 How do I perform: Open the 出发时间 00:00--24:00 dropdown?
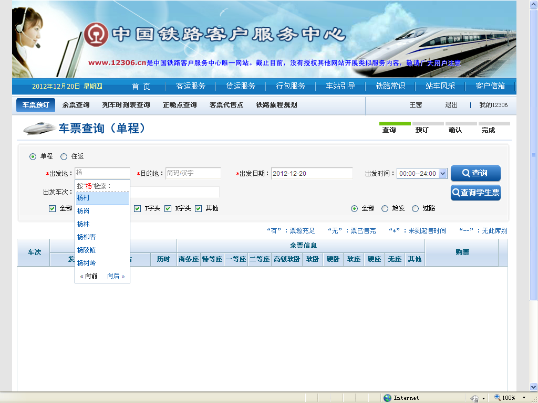[422, 173]
